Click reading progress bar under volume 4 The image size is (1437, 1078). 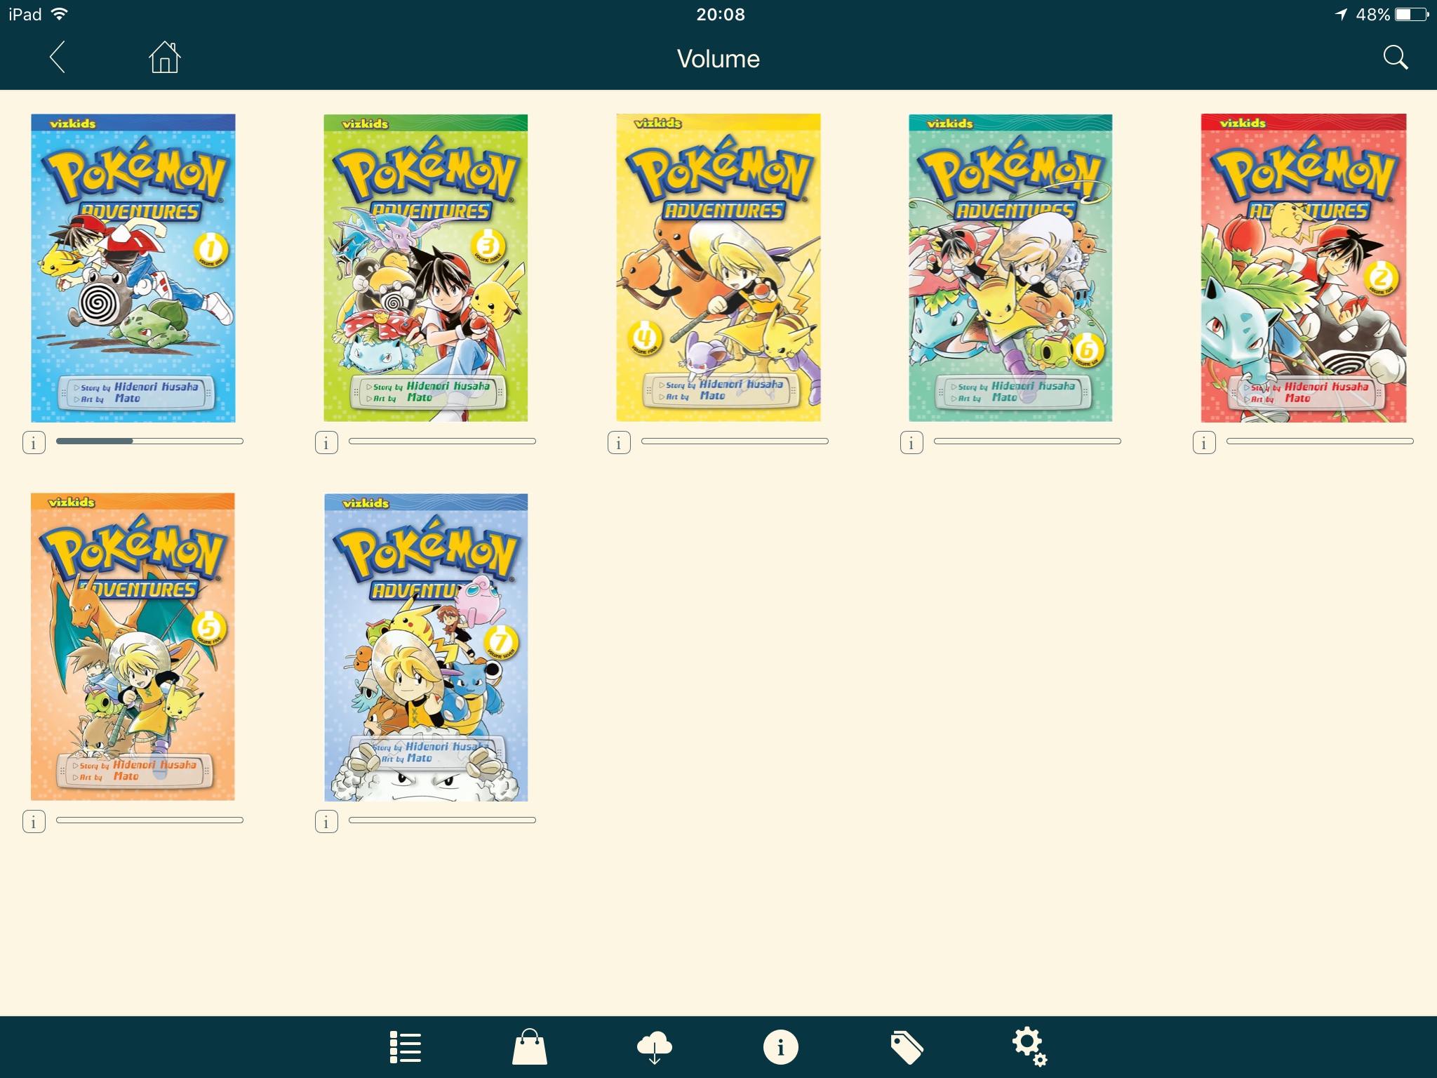point(735,441)
